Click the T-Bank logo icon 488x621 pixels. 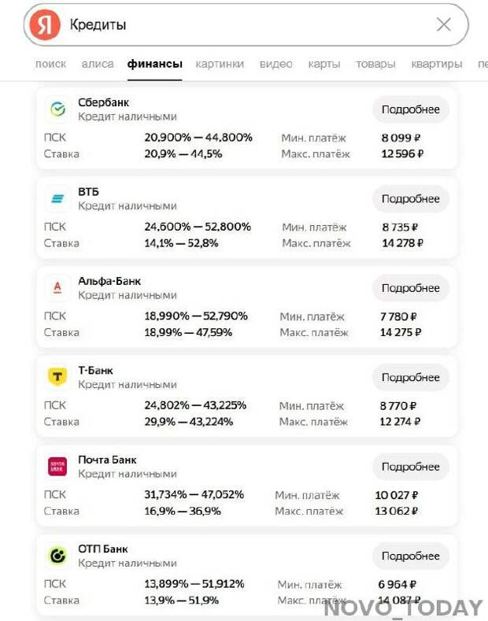click(57, 377)
